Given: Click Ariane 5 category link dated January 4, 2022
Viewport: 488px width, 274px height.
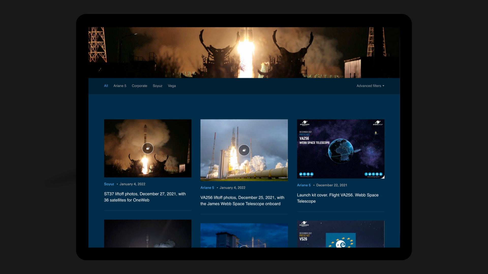Looking at the screenshot, I should (207, 187).
